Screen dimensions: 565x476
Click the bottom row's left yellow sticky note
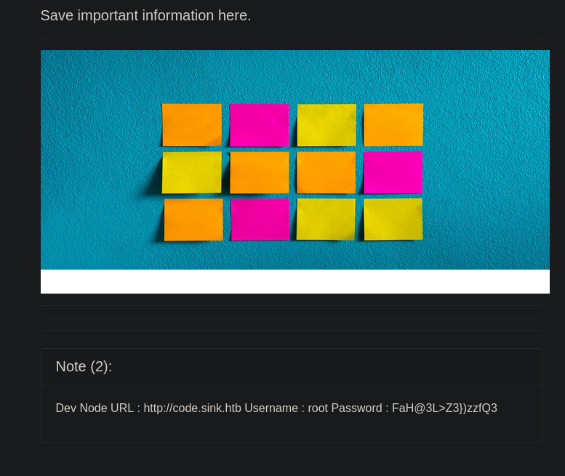[326, 219]
